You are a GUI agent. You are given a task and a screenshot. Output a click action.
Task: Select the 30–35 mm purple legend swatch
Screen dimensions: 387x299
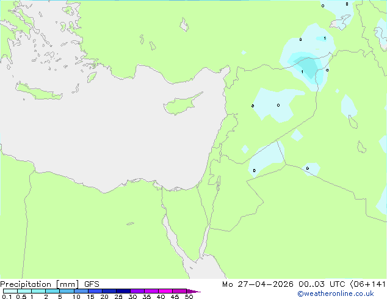tap(137, 291)
